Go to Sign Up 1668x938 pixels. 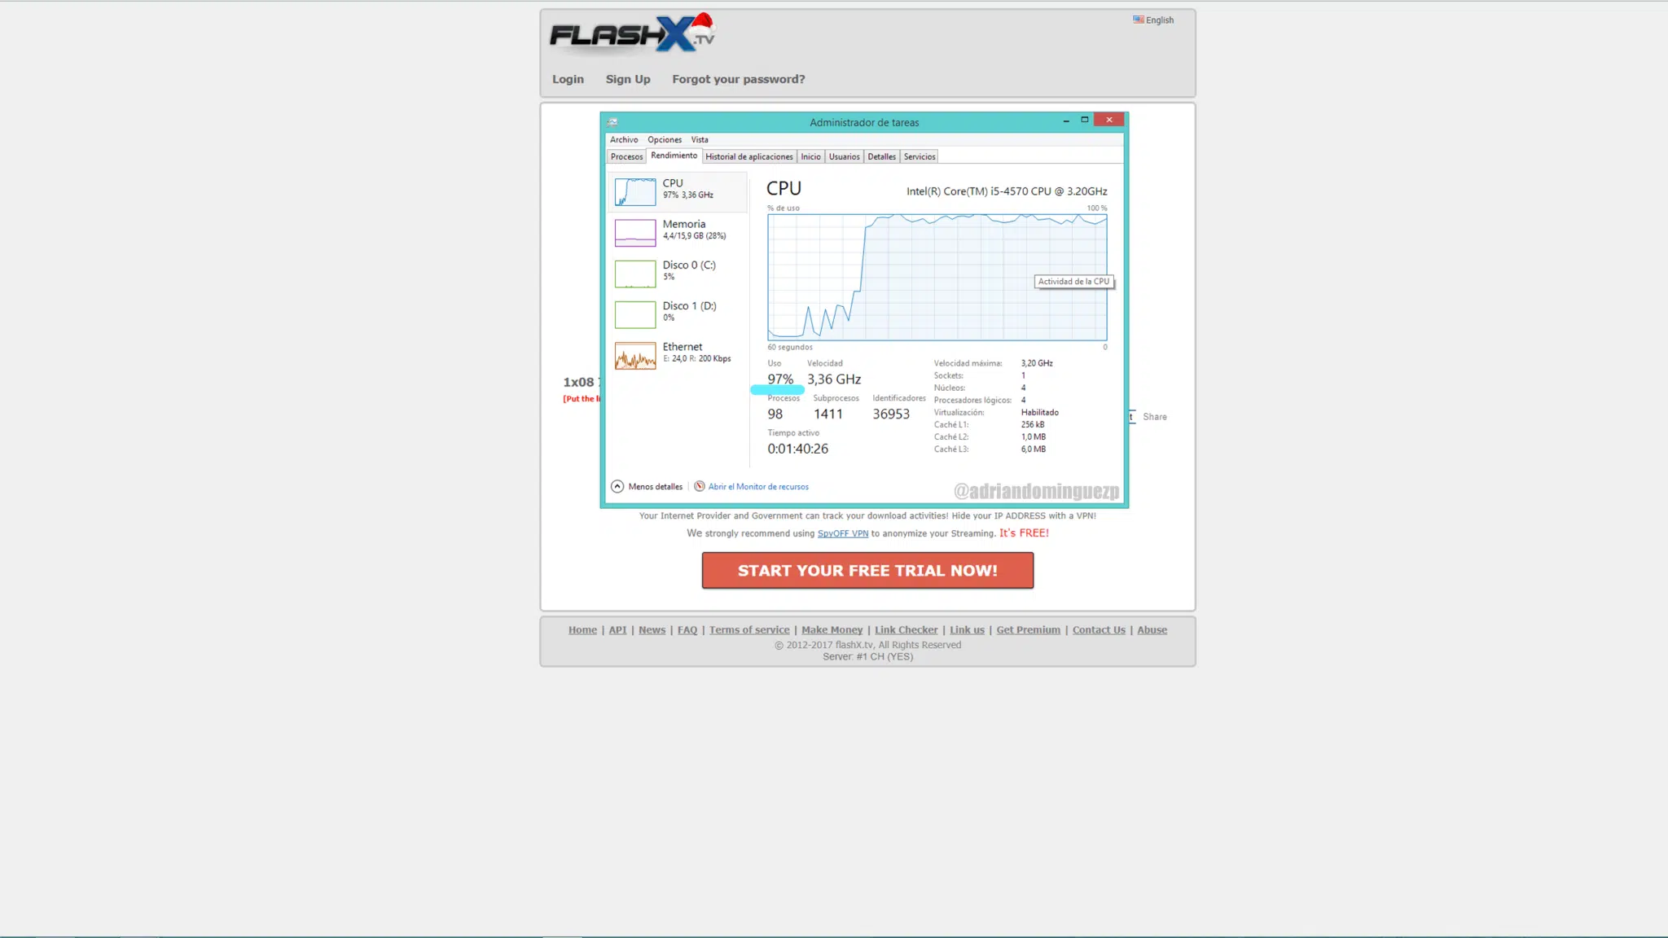click(x=628, y=79)
